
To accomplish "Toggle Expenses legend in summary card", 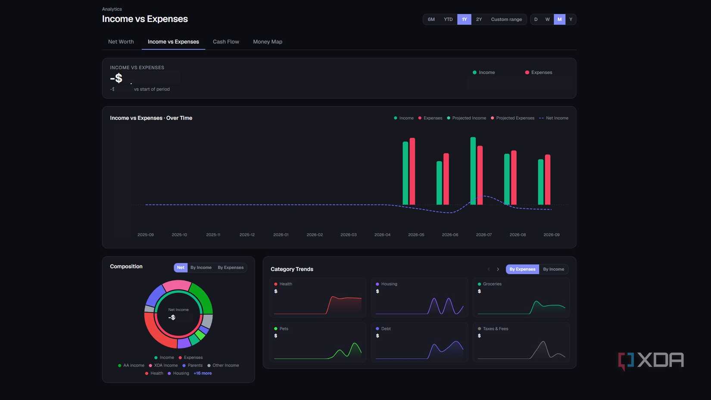I will (539, 72).
